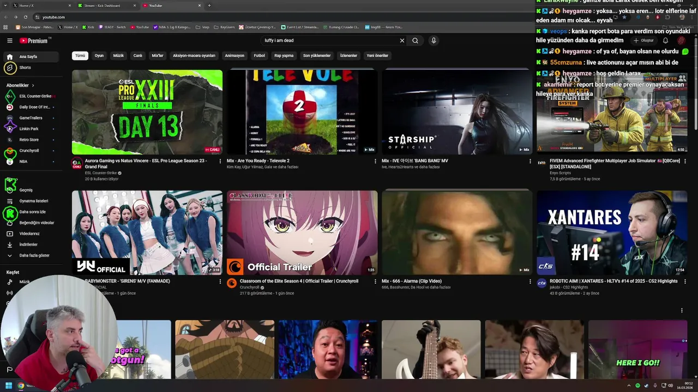The image size is (698, 392).
Task: Select the Aksiyon-macera oyunları chip
Action: 194,56
